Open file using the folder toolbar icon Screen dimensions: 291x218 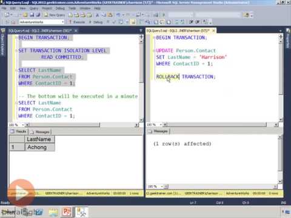pos(25,15)
